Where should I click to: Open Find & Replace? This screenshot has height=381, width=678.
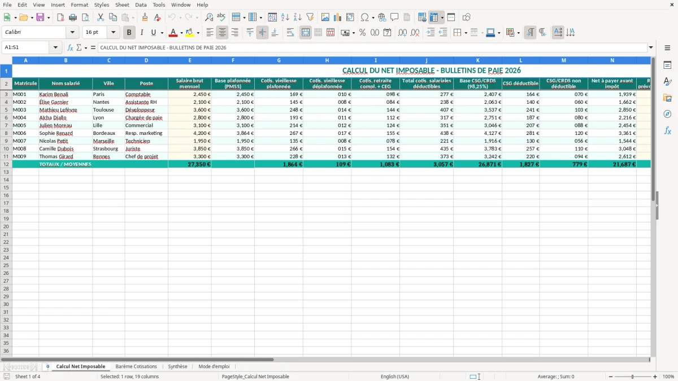[x=209, y=17]
